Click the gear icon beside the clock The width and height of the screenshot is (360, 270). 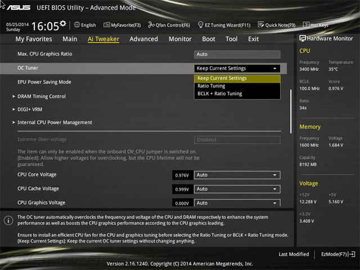(63, 23)
